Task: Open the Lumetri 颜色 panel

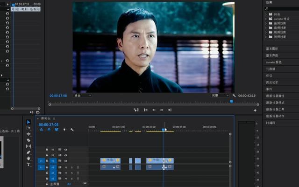Action: click(x=274, y=62)
